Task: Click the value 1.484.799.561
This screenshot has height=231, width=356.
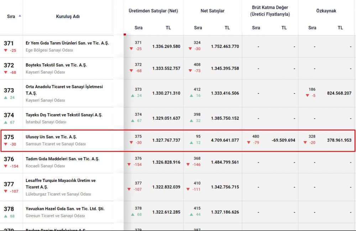Action: coord(225,162)
